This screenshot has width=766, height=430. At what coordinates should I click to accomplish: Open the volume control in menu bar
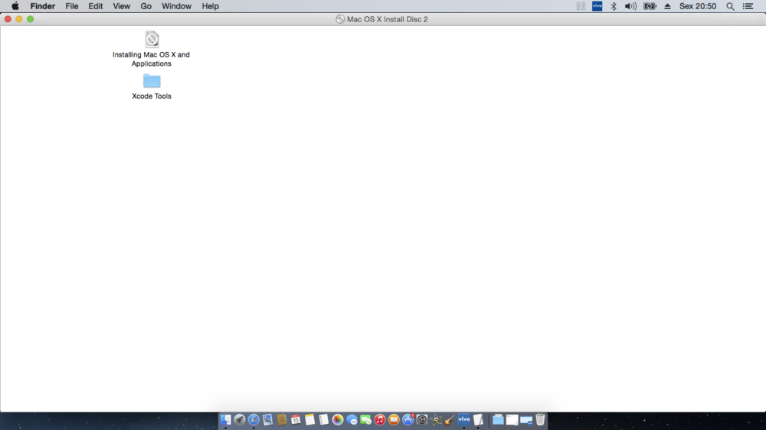tap(630, 6)
